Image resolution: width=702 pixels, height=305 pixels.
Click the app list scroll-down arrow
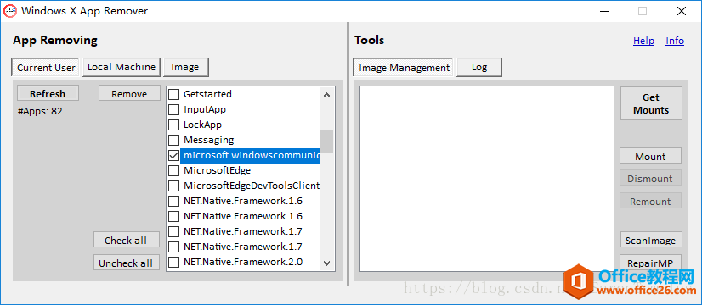[327, 263]
